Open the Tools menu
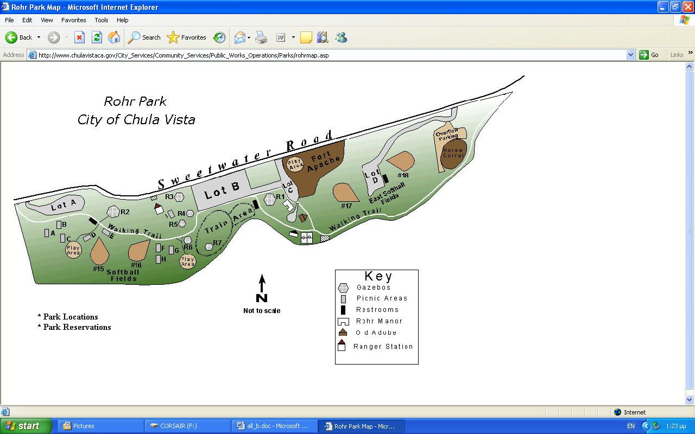This screenshot has width=695, height=434. coord(102,20)
